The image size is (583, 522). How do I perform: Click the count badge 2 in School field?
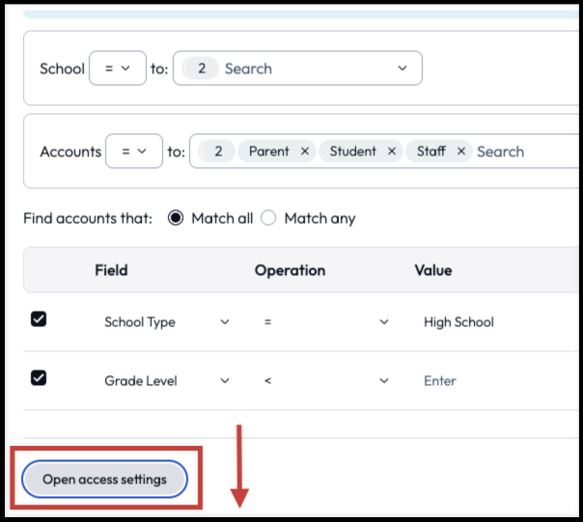point(202,69)
